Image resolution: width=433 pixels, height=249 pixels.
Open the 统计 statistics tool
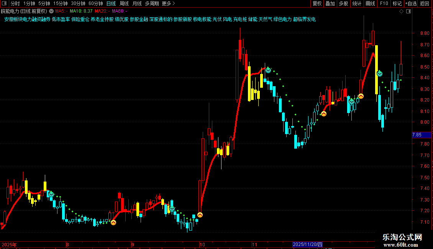(x=357, y=3)
